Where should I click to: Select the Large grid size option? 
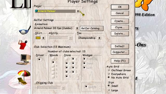pyautogui.click(x=109, y=90)
